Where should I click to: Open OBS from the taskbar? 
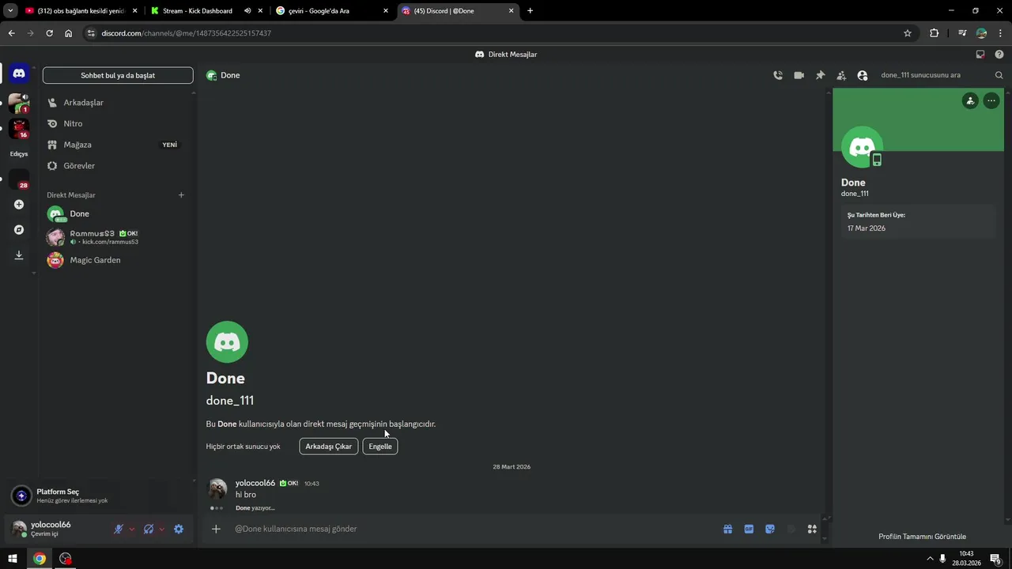pos(66,559)
